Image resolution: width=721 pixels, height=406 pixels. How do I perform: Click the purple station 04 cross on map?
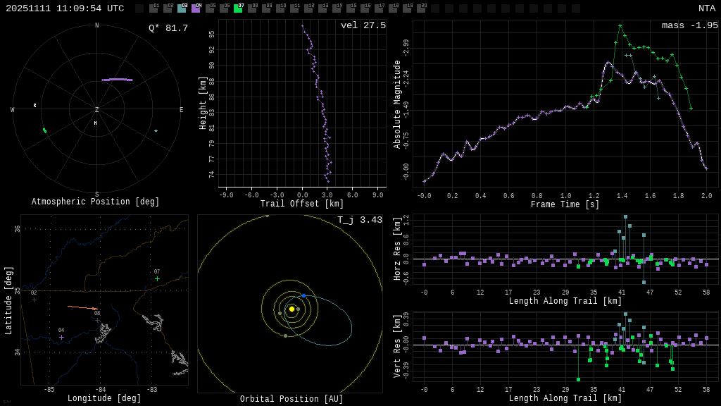click(61, 337)
